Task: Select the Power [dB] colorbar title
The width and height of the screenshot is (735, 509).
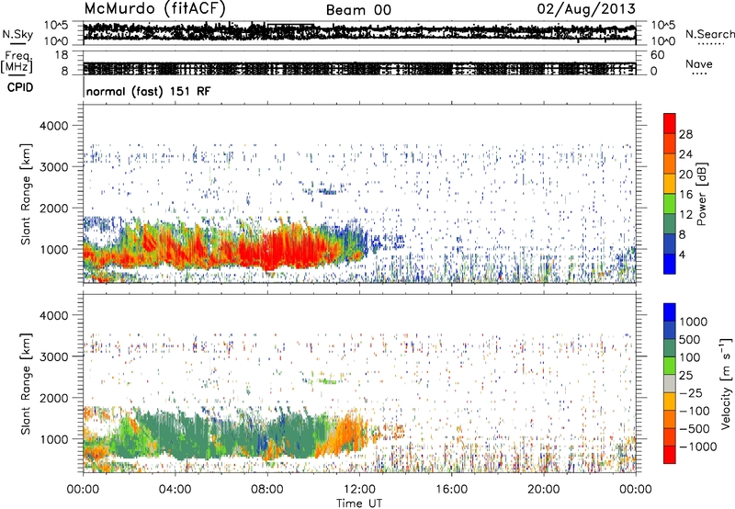Action: pyautogui.click(x=701, y=194)
